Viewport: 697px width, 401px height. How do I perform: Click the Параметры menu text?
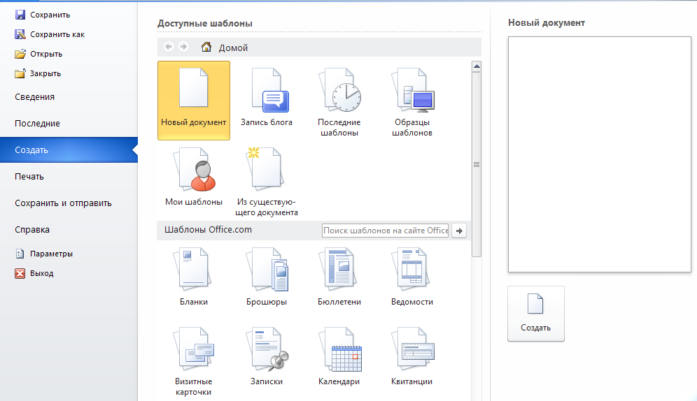click(52, 254)
